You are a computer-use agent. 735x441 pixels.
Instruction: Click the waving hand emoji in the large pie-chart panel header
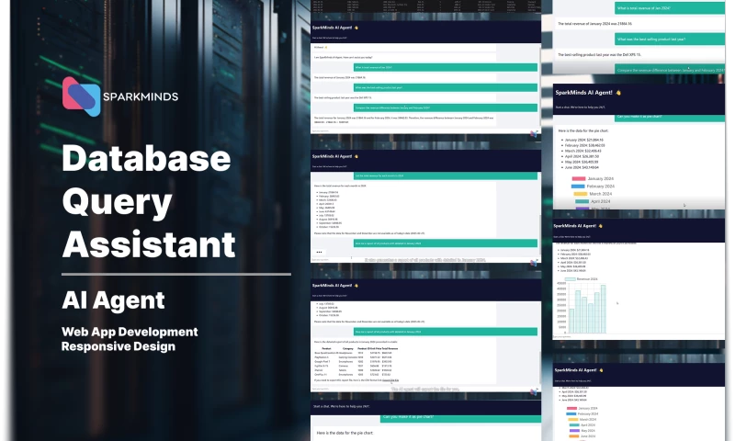tap(618, 93)
